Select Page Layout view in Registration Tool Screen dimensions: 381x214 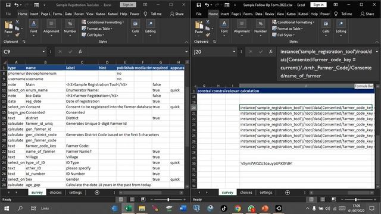pyautogui.click(x=132, y=200)
